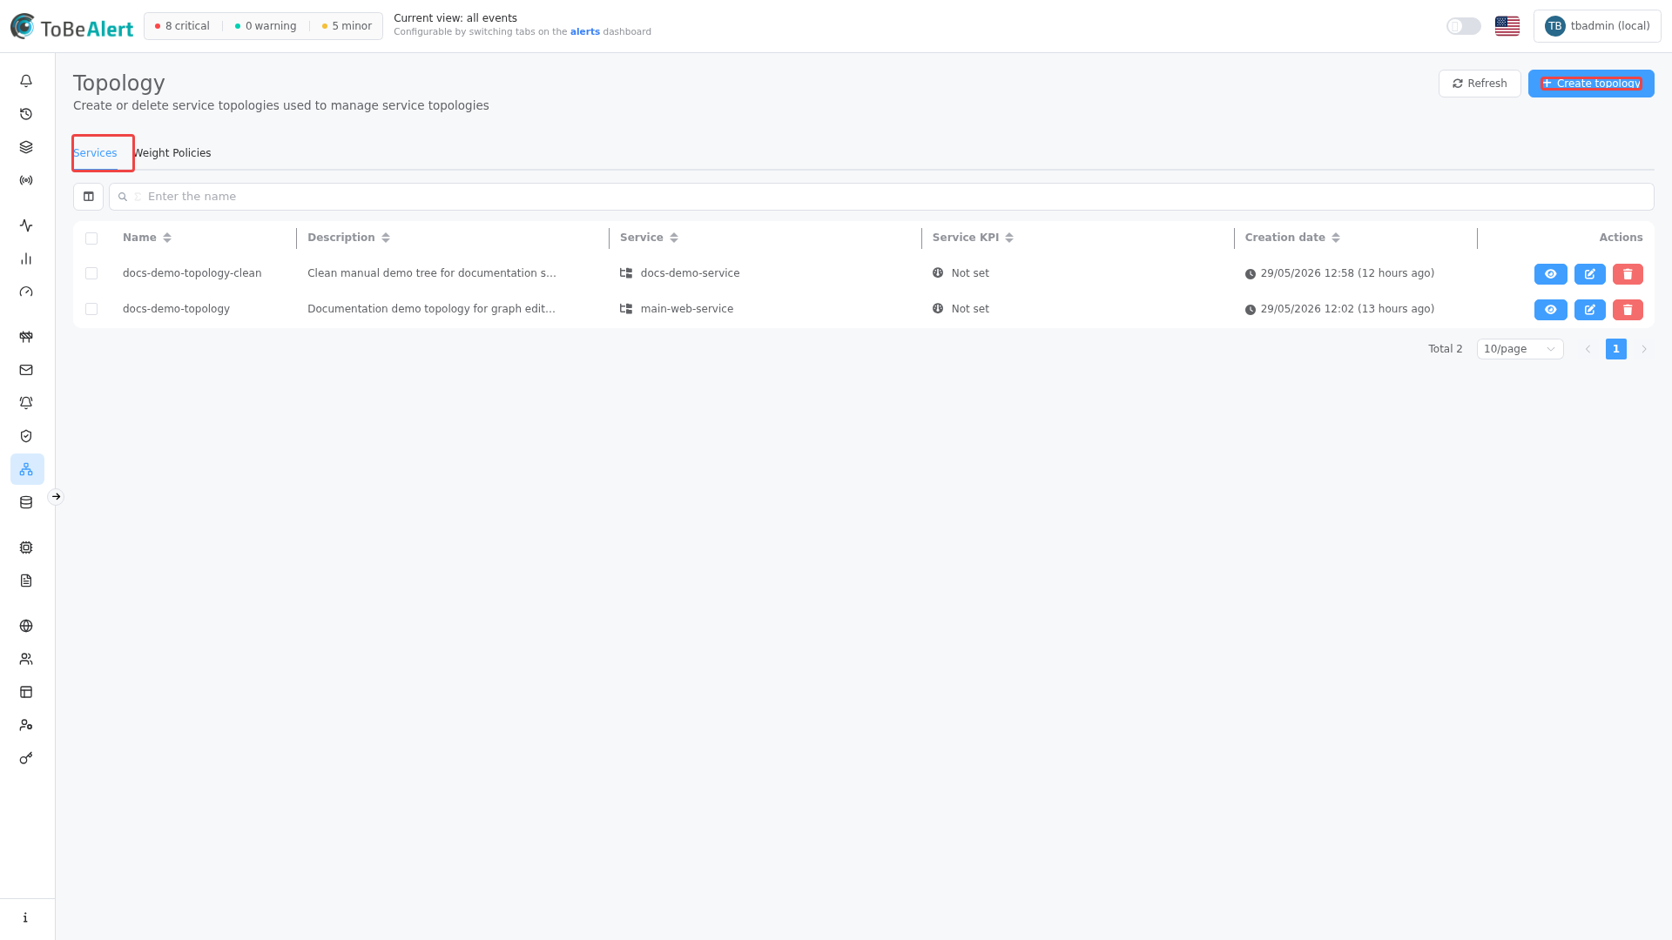Viewport: 1672px width, 940px height.
Task: Click the Create topology button
Action: tap(1591, 84)
